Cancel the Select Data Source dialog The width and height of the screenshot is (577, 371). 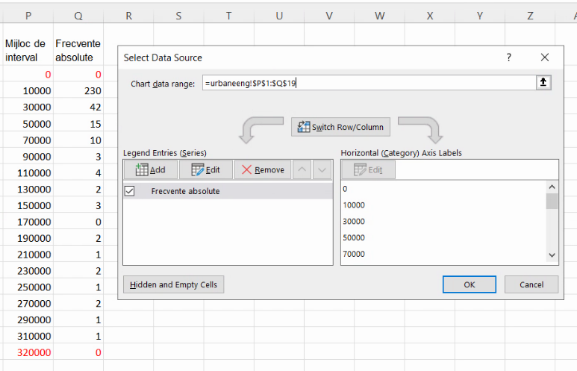531,284
